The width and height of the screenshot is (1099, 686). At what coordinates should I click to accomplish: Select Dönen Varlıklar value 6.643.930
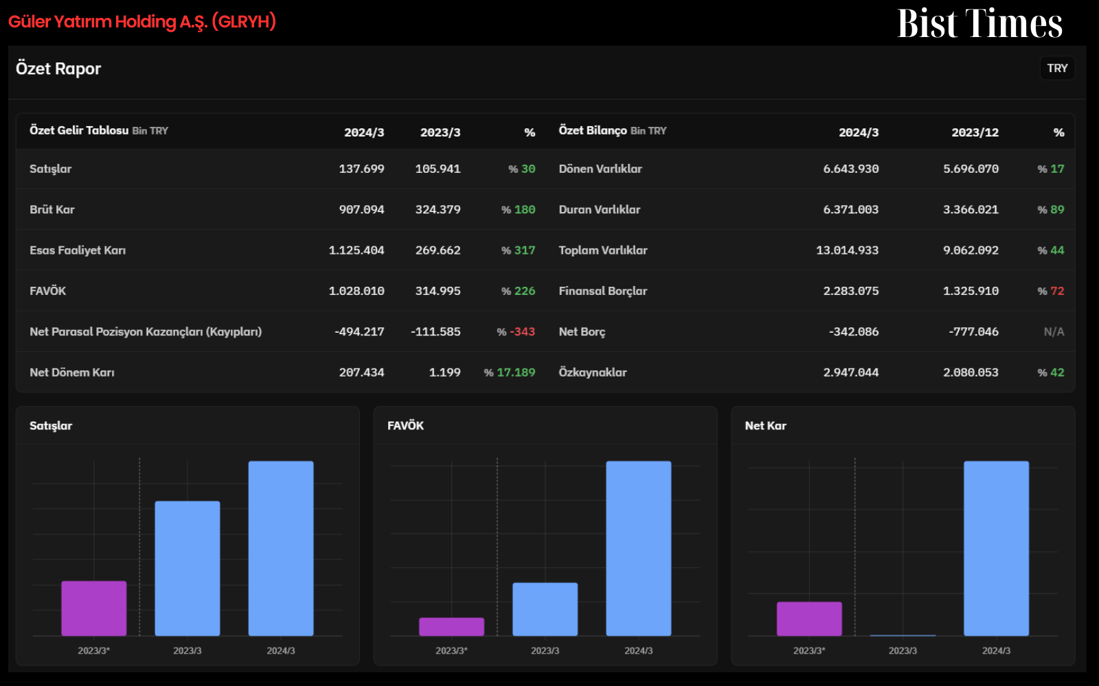point(851,169)
